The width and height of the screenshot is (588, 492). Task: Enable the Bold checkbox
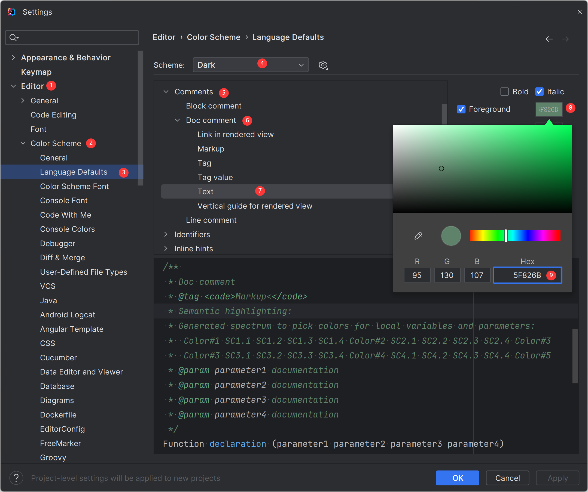click(x=504, y=92)
